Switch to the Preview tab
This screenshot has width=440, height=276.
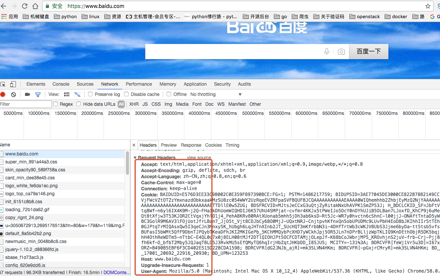(169, 145)
